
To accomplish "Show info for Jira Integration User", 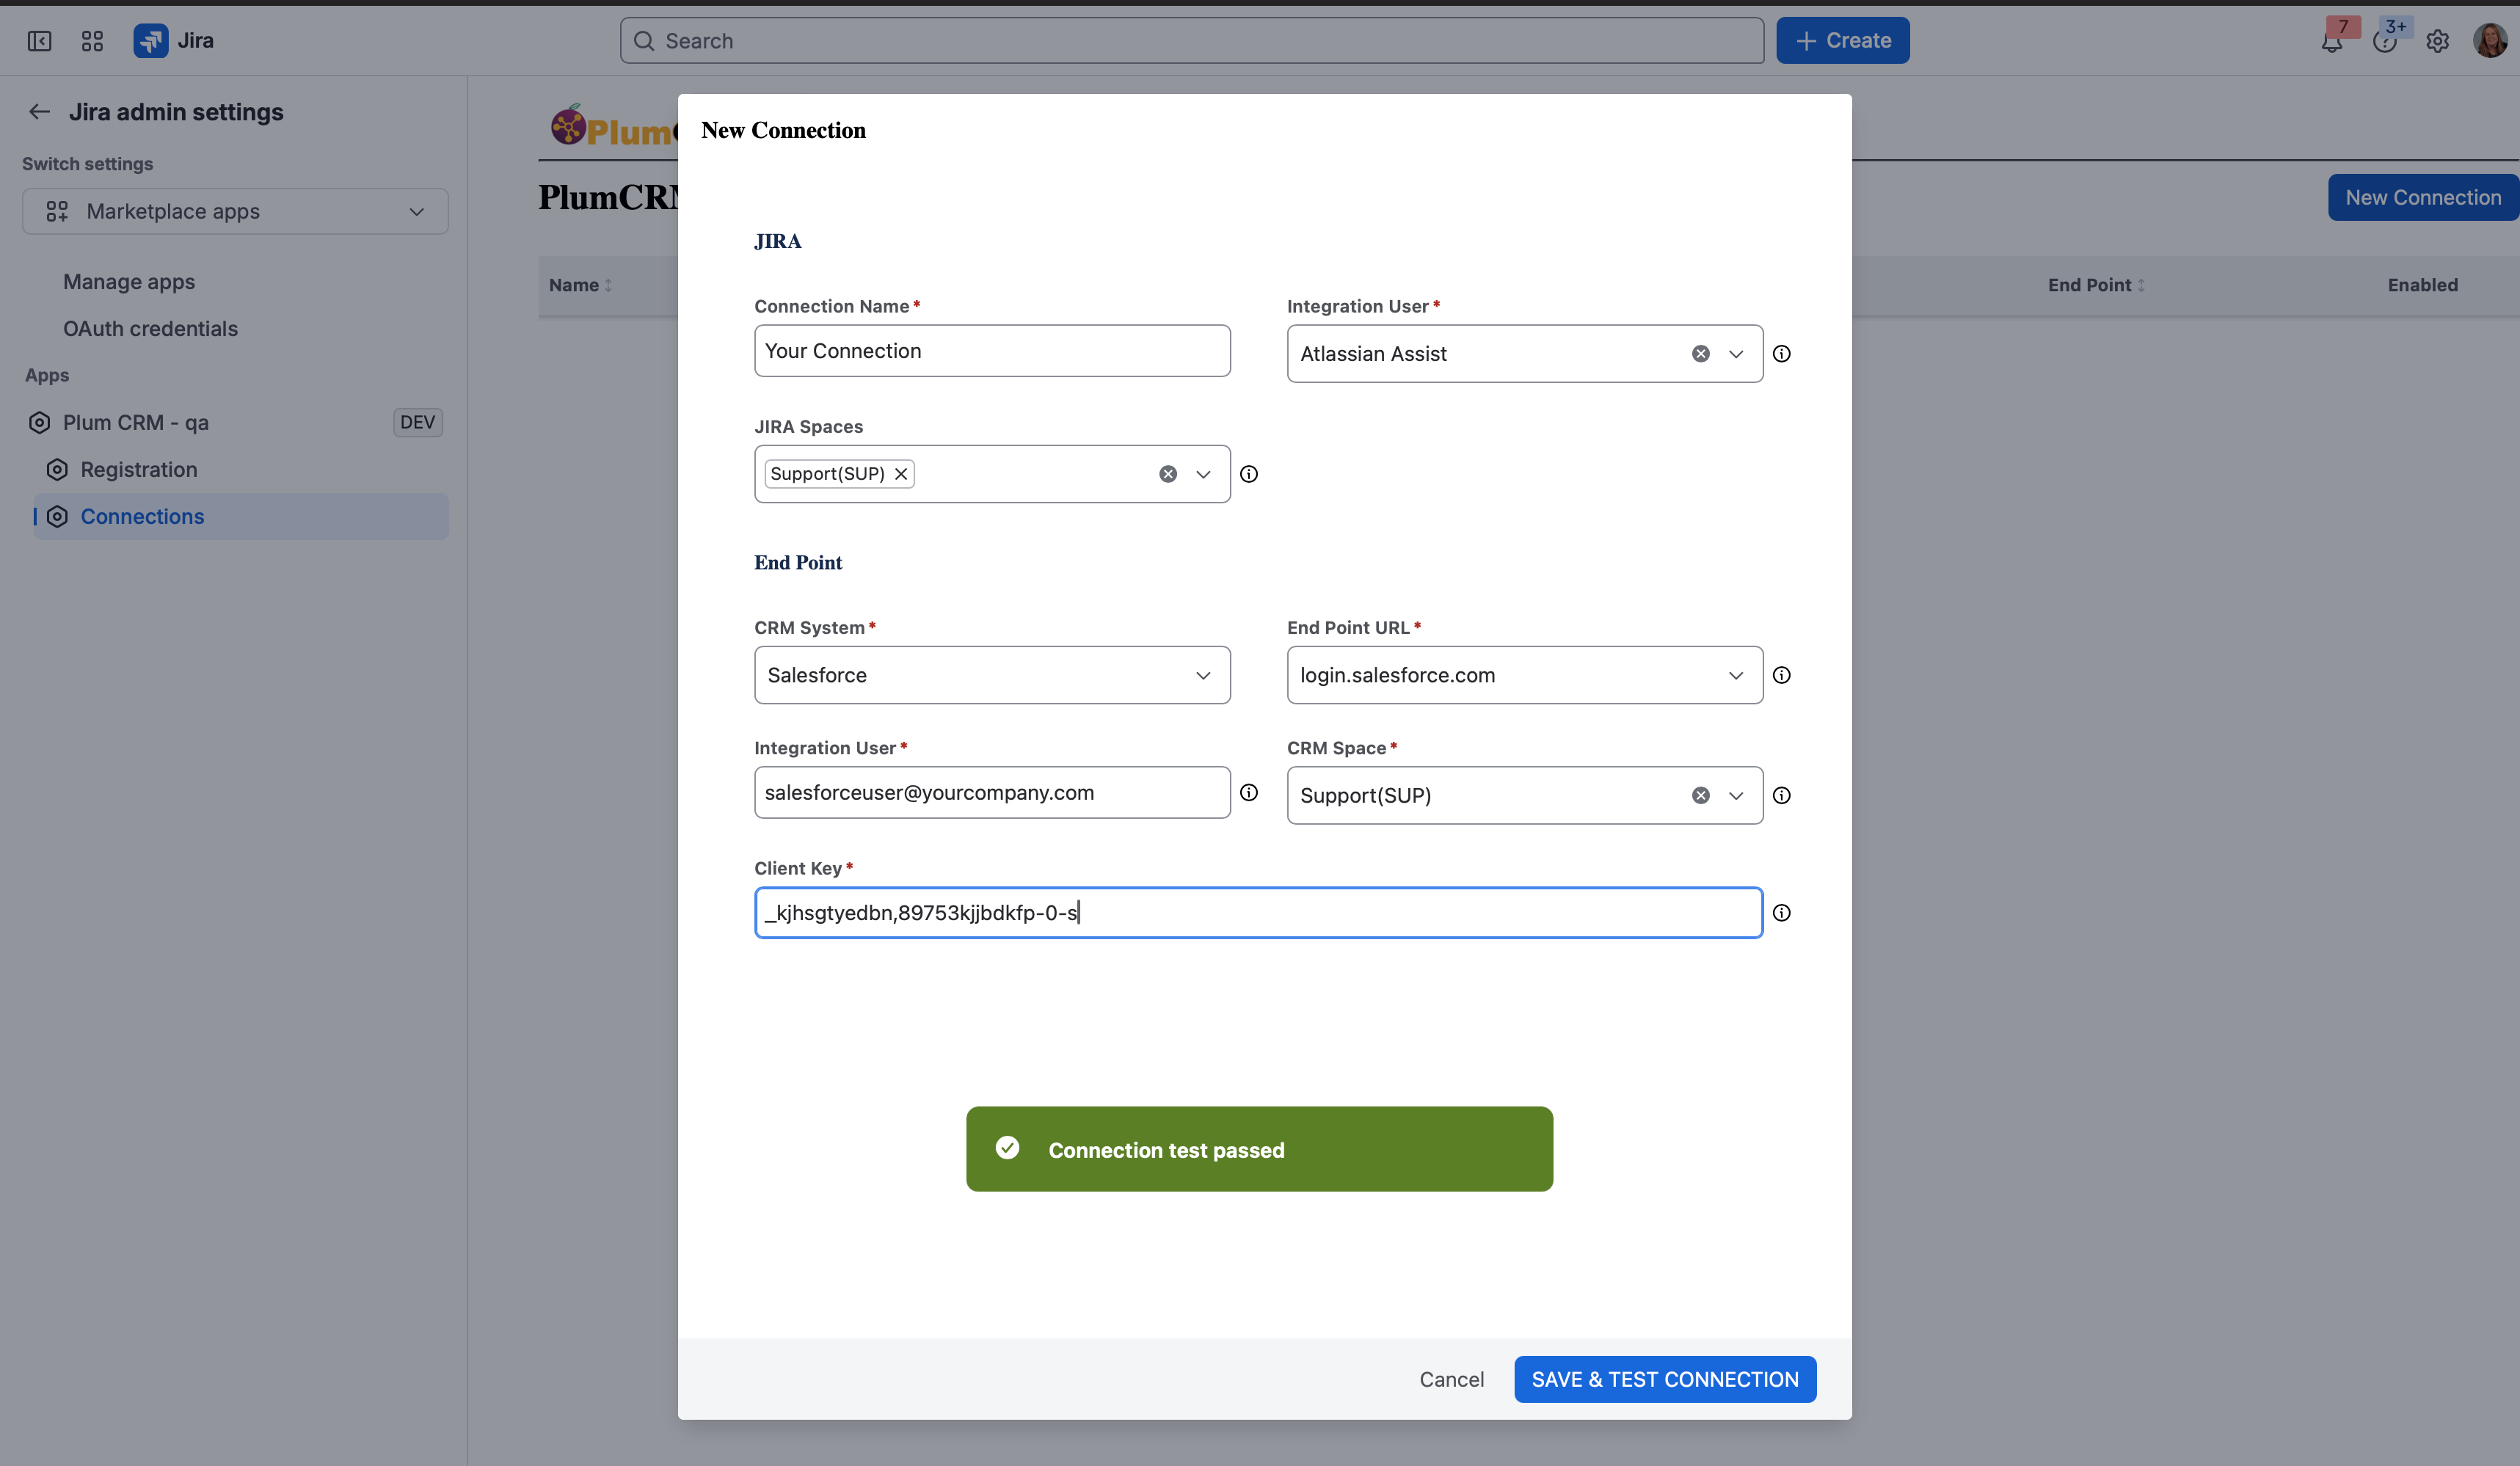I will tap(1782, 354).
